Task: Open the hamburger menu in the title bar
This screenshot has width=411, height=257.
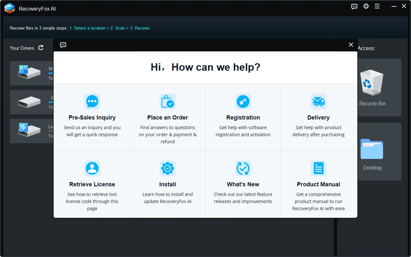Action: tap(377, 6)
